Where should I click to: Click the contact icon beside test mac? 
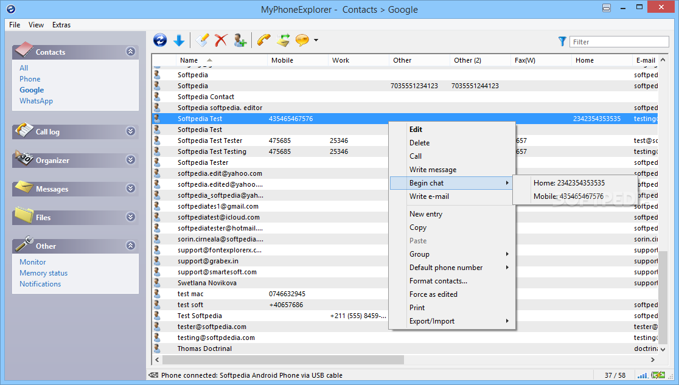(x=157, y=293)
